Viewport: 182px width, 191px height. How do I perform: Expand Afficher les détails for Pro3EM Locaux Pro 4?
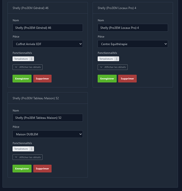coord(113,67)
